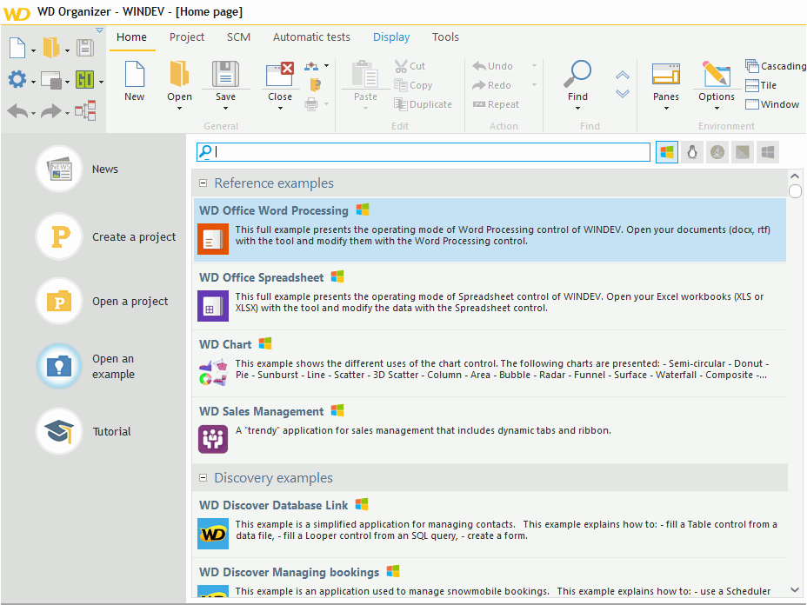Enable the Linux penguin platform filter
This screenshot has height=605, width=807.
coord(692,152)
